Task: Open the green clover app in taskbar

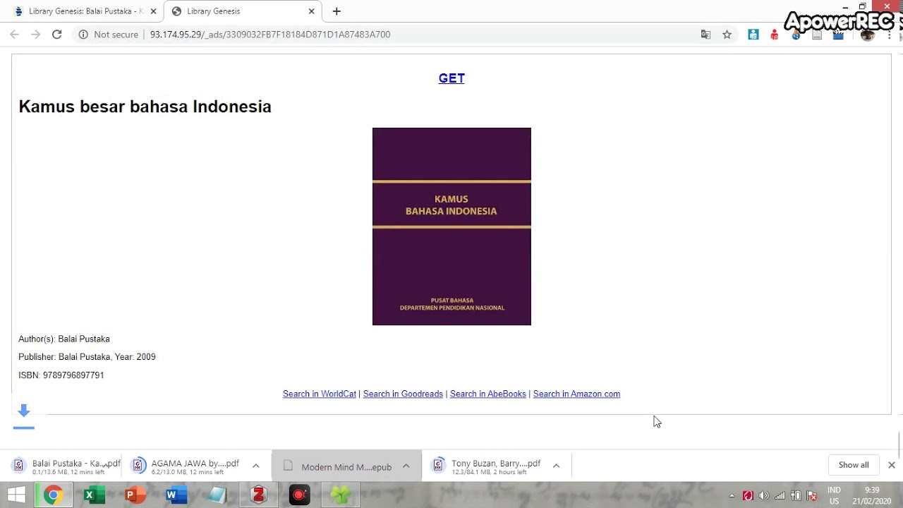Action: [x=341, y=495]
